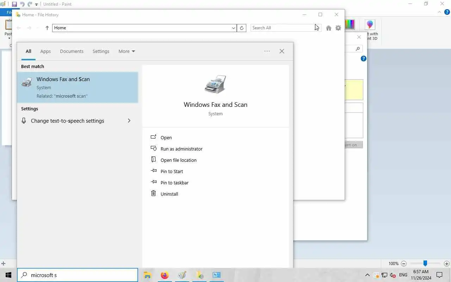Click the ENG language indicator
This screenshot has height=282, width=451.
click(403, 275)
